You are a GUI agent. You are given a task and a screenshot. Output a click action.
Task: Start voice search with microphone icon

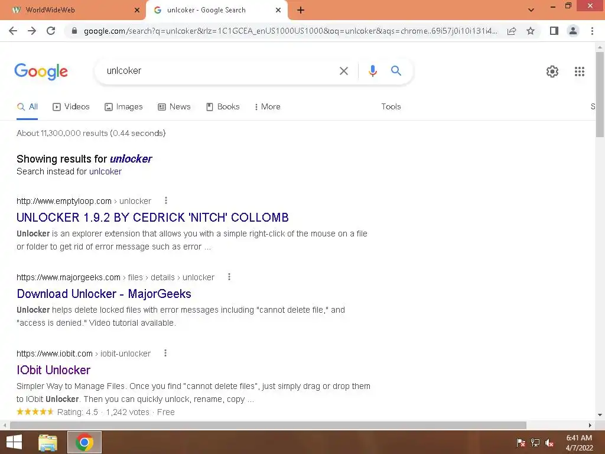point(372,71)
